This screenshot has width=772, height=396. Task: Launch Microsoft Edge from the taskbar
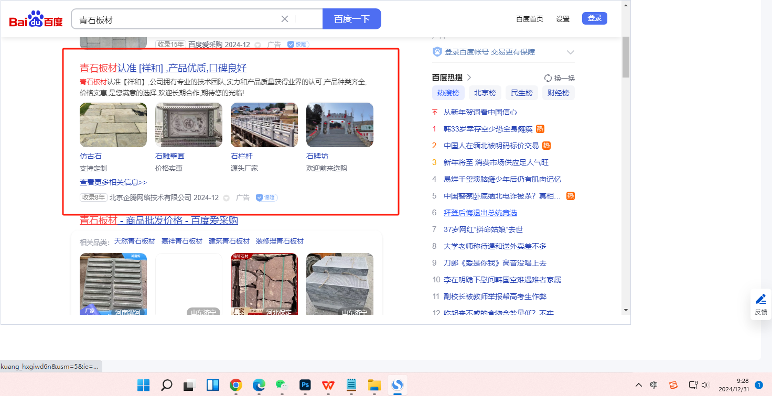pos(259,386)
